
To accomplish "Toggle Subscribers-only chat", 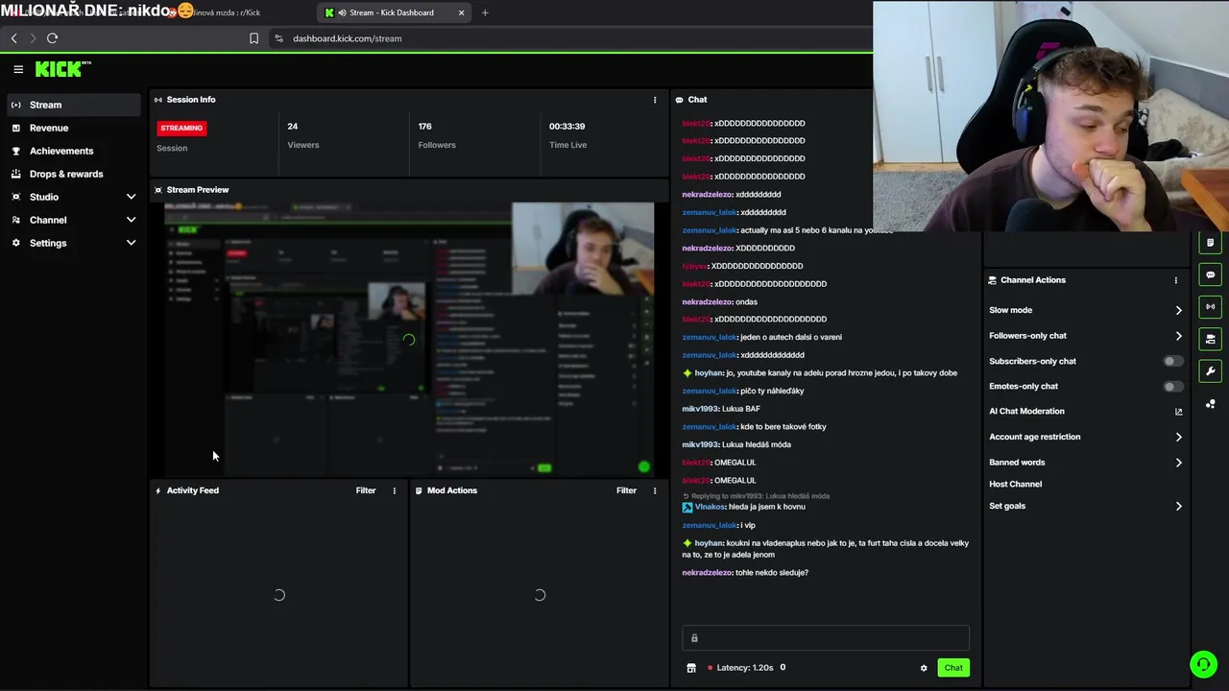I will point(1172,361).
